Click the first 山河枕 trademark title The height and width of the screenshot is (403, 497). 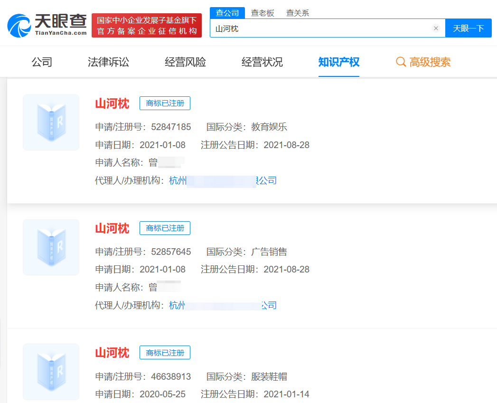[x=112, y=103]
